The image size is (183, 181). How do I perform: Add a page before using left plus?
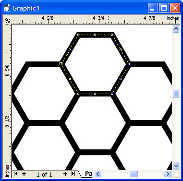coord(24,174)
